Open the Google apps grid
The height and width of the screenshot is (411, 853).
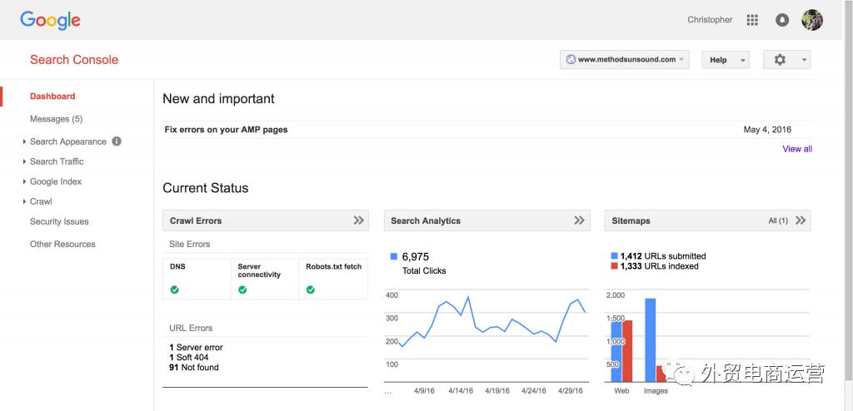pos(752,20)
